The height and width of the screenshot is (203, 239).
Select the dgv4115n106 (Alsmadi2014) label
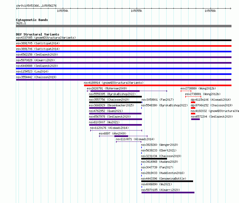coord(211,100)
